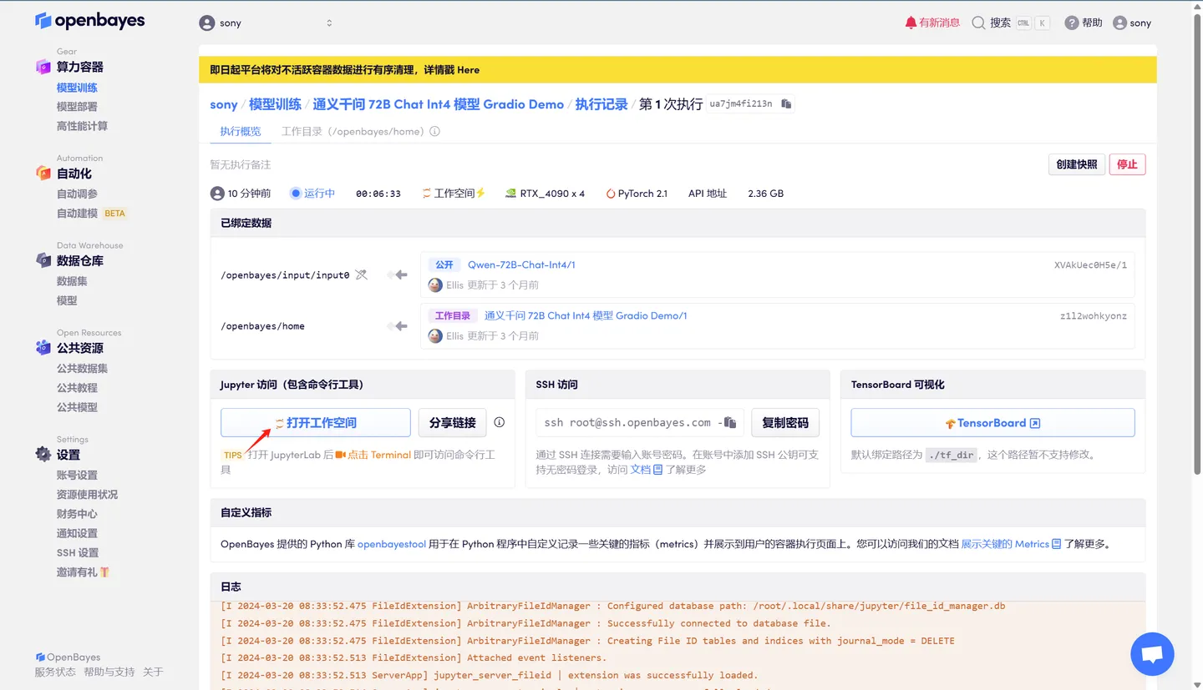Open the TensorBoard button
1203x690 pixels.
click(x=992, y=423)
